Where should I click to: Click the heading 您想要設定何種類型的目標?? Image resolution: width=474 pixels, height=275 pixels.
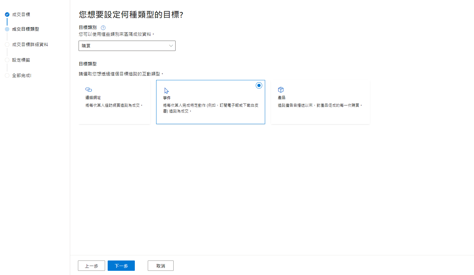coord(131,15)
